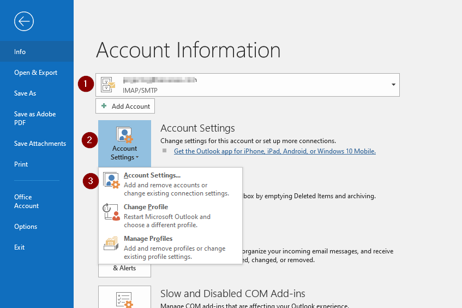
Task: Open the Get the Outlook app link
Action: (x=274, y=151)
